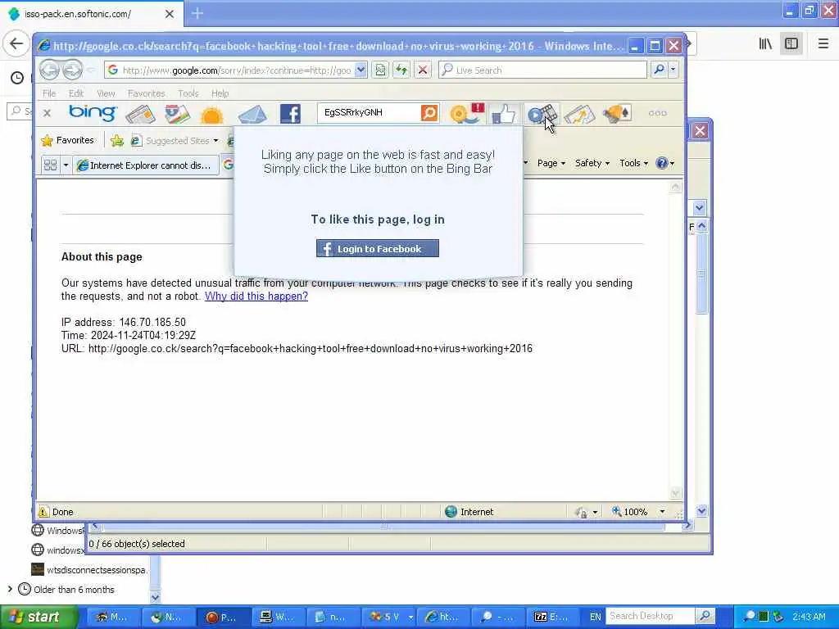Image resolution: width=839 pixels, height=629 pixels.
Task: Click the IE Back navigation button
Action: pyautogui.click(x=49, y=70)
